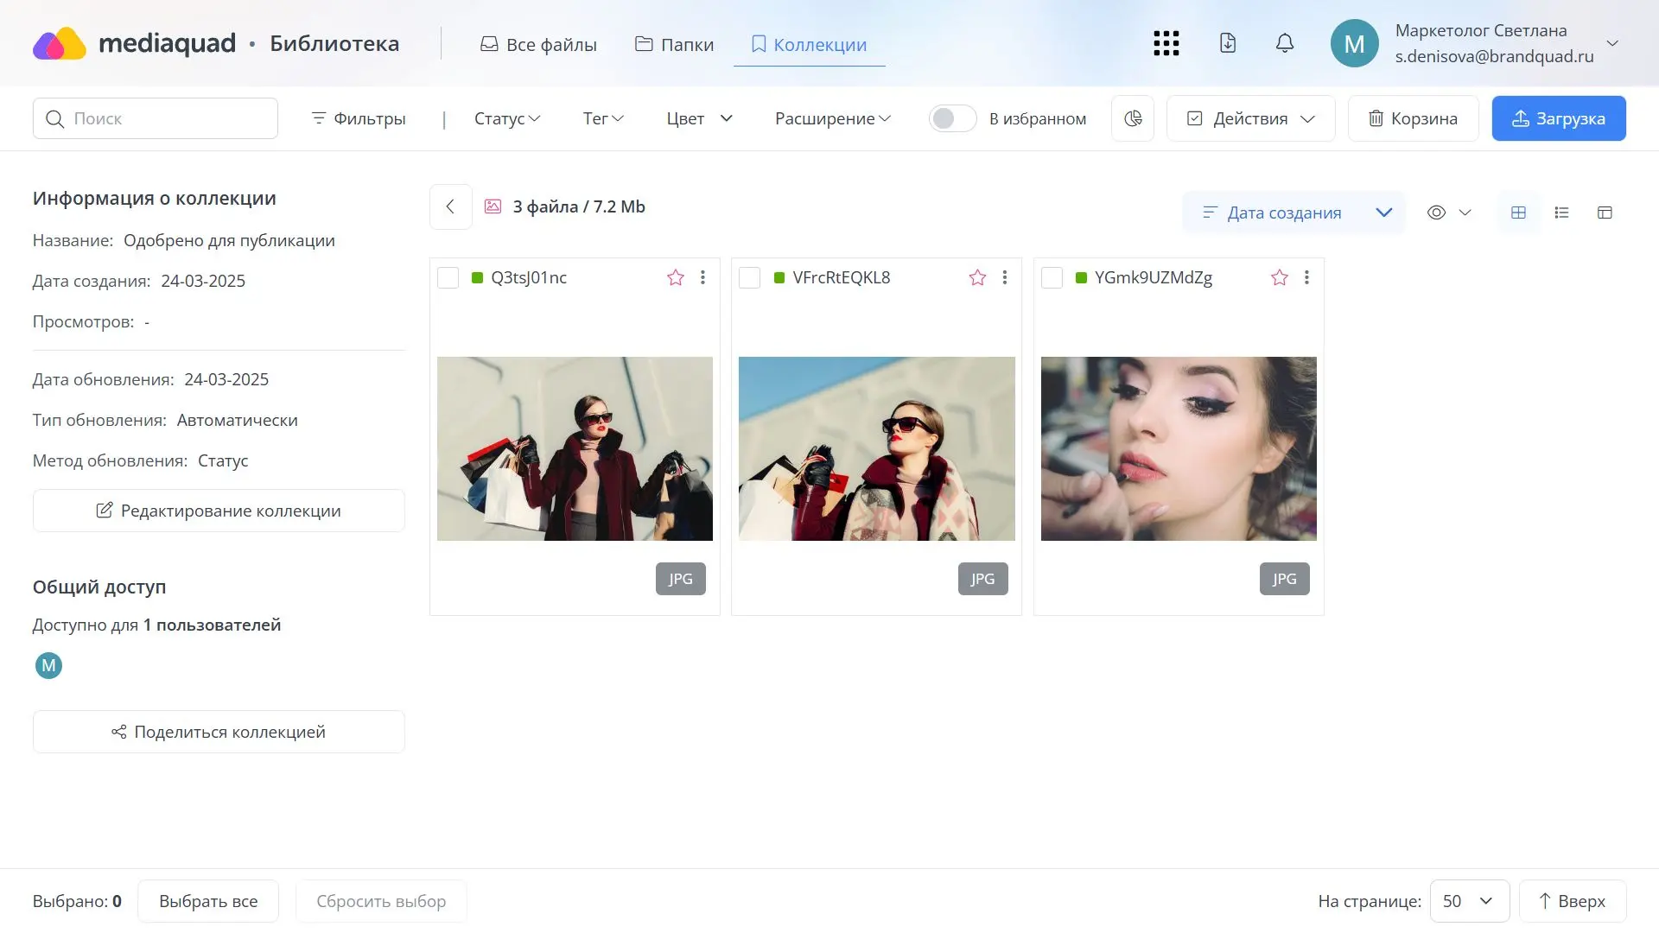Click the Загрузка upload button
Viewport: 1659px width, 933px height.
tap(1558, 118)
